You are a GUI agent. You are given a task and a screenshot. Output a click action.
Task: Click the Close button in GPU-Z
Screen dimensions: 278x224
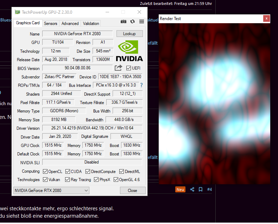(x=133, y=191)
